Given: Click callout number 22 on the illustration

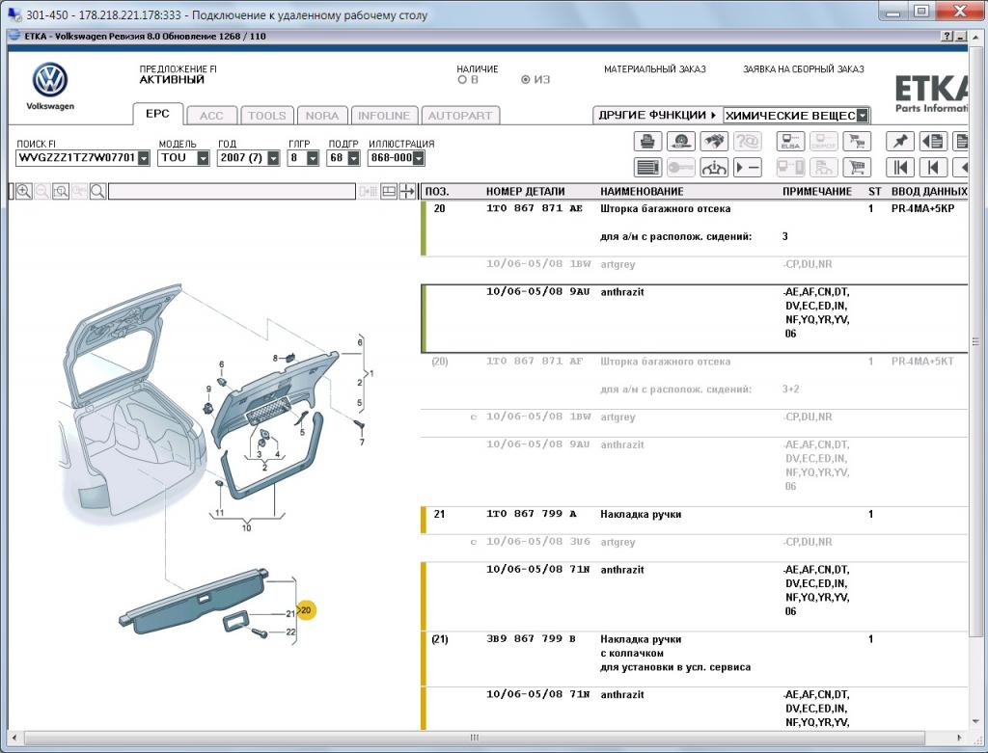Looking at the screenshot, I should (290, 632).
